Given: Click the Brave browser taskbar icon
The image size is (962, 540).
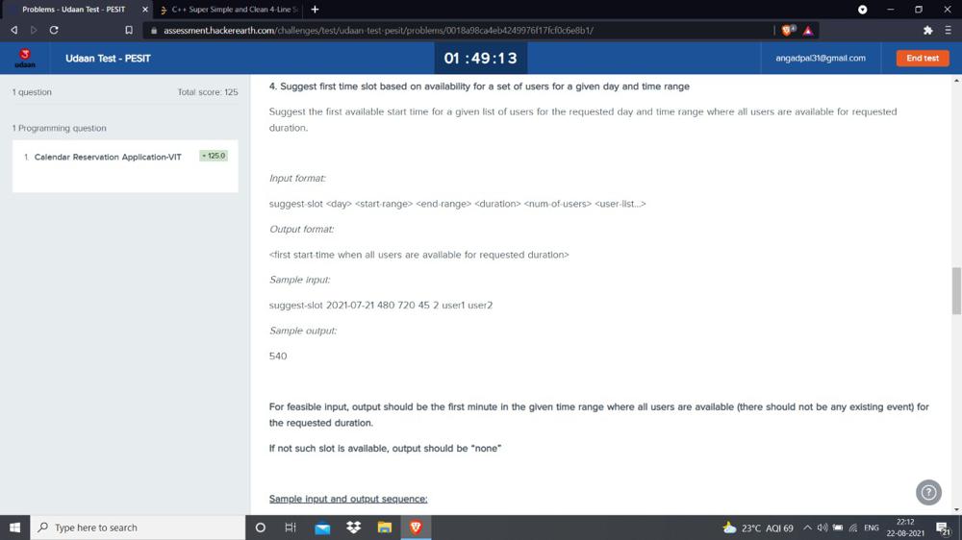Looking at the screenshot, I should (x=416, y=528).
